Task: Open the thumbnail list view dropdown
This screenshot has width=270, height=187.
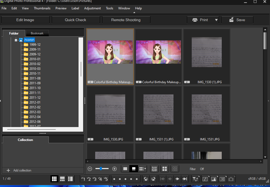Action: [x=143, y=169]
